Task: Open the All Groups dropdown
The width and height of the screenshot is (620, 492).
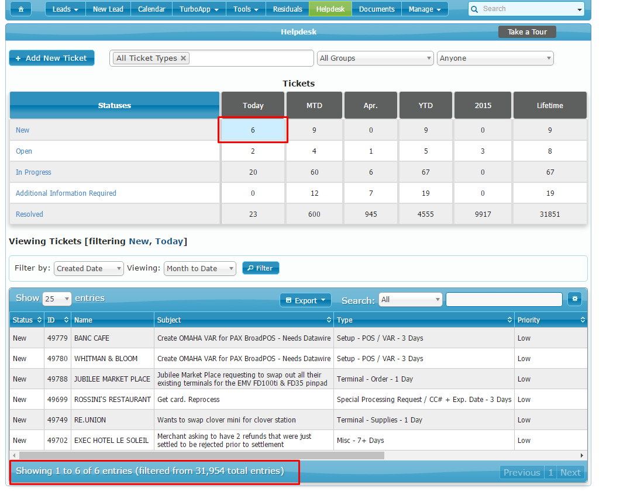Action: (x=375, y=58)
